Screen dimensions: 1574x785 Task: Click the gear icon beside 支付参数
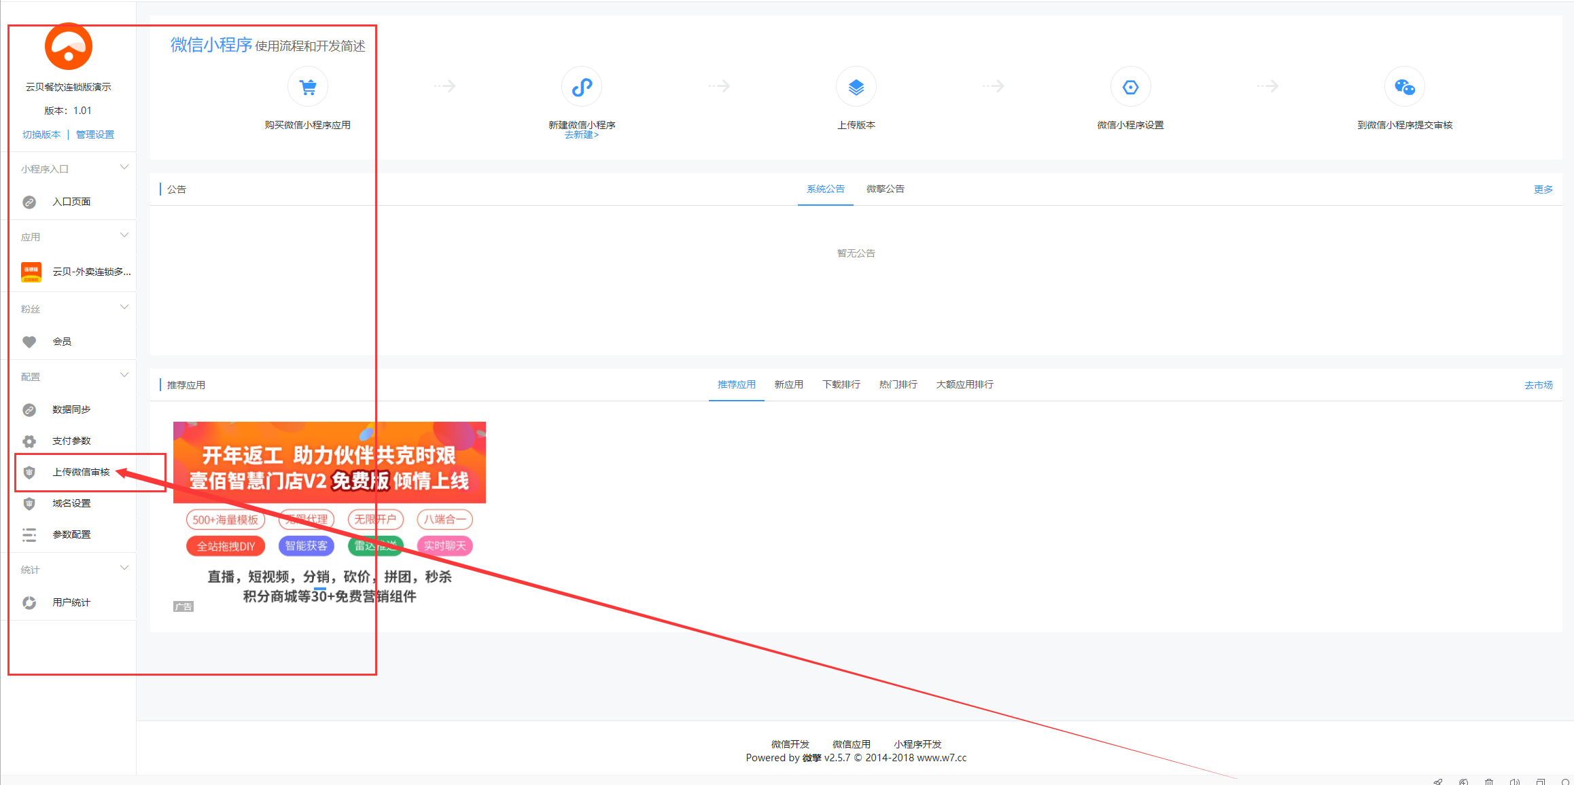[29, 441]
